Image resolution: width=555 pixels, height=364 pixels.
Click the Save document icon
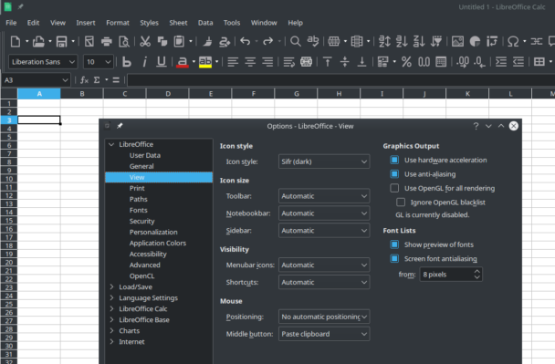pos(61,42)
